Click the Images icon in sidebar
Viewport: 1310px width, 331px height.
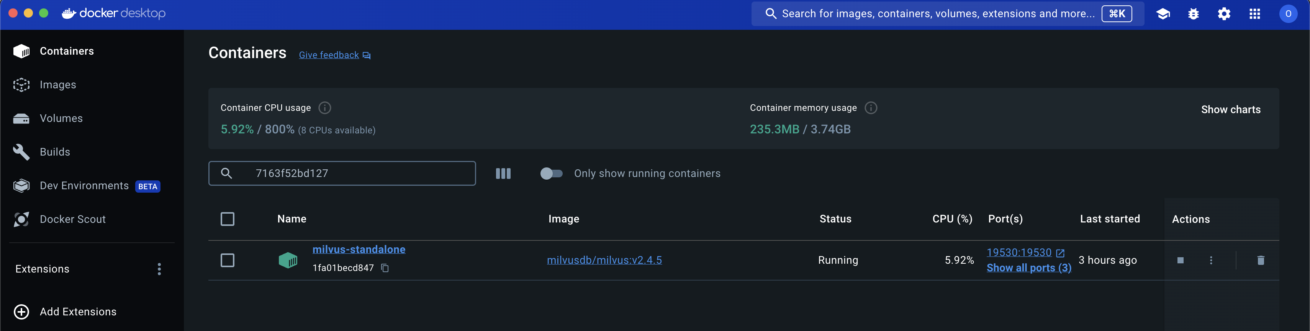click(x=21, y=85)
